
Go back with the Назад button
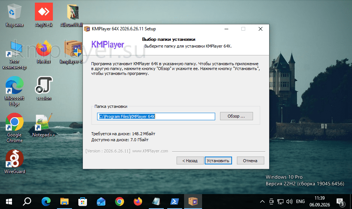tap(190, 161)
